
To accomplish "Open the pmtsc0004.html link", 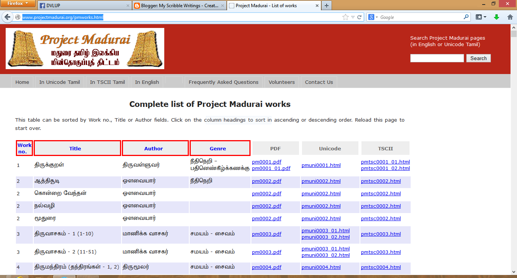I will [x=381, y=267].
